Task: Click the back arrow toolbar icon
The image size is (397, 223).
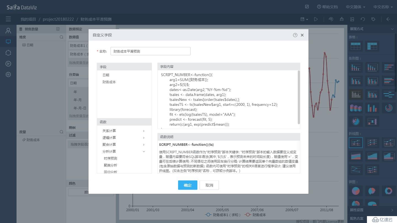Action: 388,19
